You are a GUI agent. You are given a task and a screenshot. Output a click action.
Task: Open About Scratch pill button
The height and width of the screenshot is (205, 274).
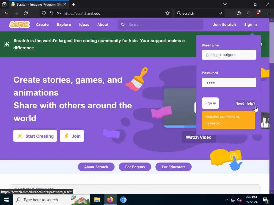point(96,167)
